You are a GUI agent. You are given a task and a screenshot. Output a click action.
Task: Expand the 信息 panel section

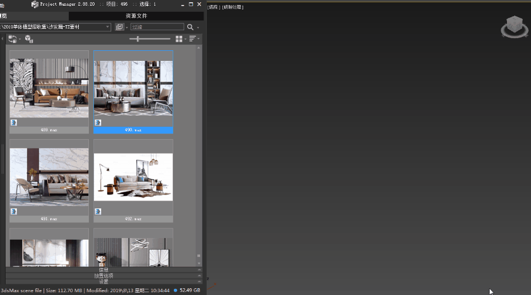[103, 270]
